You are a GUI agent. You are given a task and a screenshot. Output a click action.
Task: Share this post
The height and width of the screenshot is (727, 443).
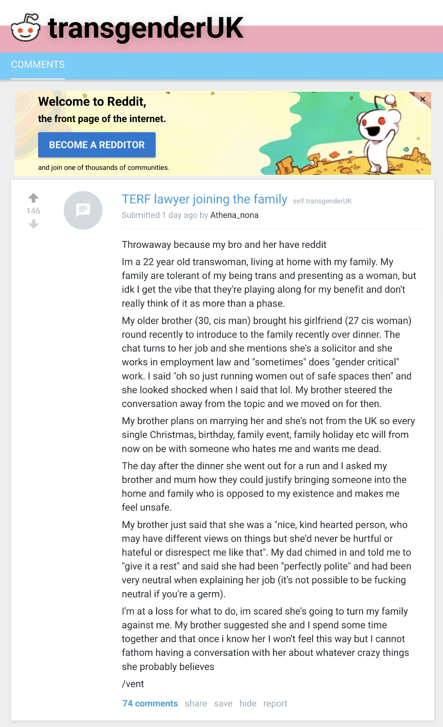pos(196,704)
